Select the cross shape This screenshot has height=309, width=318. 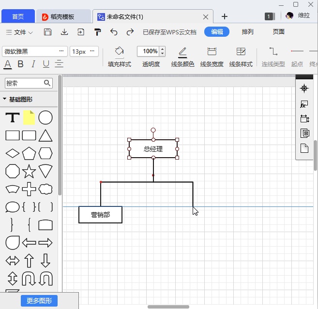point(29,189)
